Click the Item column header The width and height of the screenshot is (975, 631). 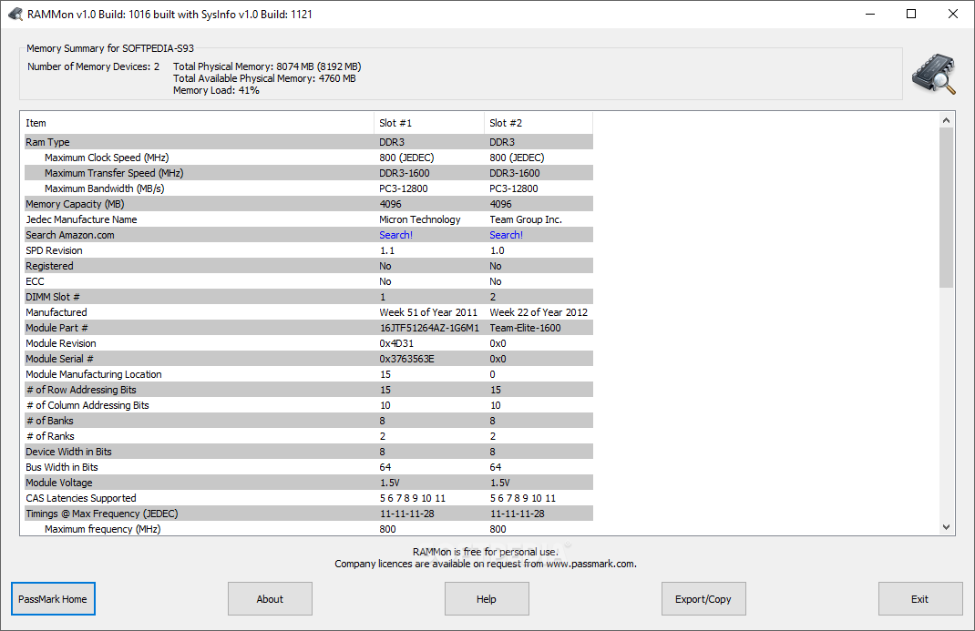pos(199,123)
